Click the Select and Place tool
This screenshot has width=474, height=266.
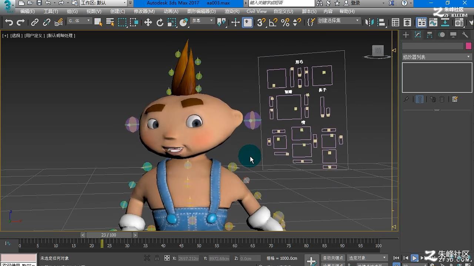click(x=184, y=23)
